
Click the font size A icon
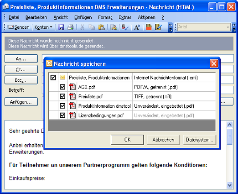coord(137,27)
